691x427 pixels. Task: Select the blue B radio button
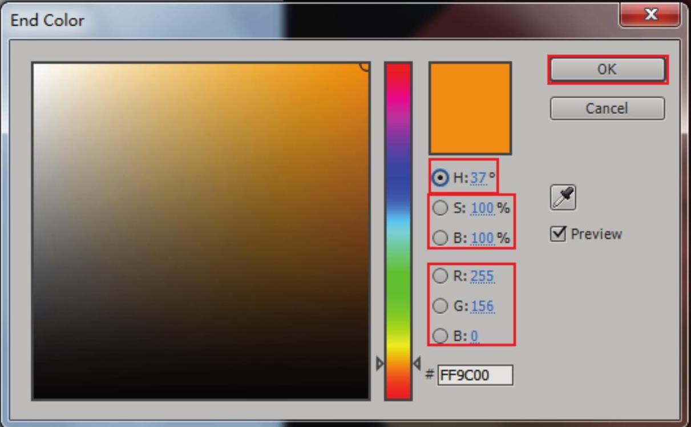click(x=440, y=336)
